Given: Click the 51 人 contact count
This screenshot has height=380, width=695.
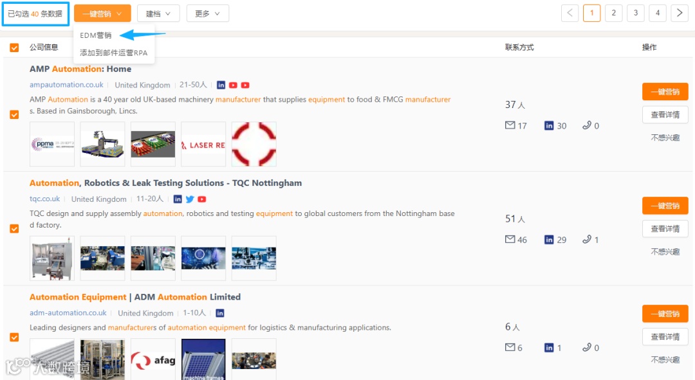Looking at the screenshot, I should pos(515,219).
